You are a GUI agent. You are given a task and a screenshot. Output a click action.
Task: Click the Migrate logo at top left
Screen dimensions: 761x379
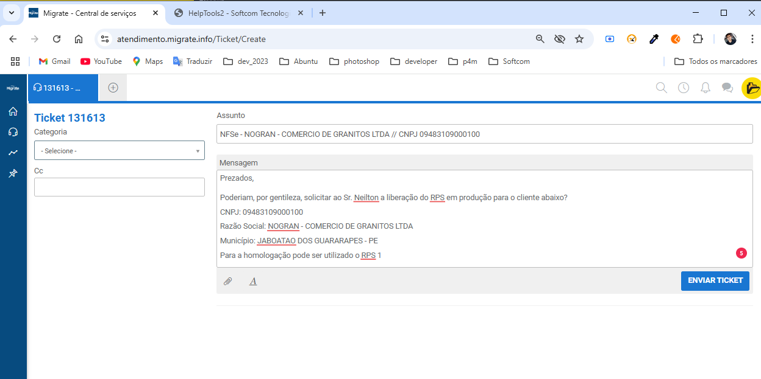[x=13, y=87]
